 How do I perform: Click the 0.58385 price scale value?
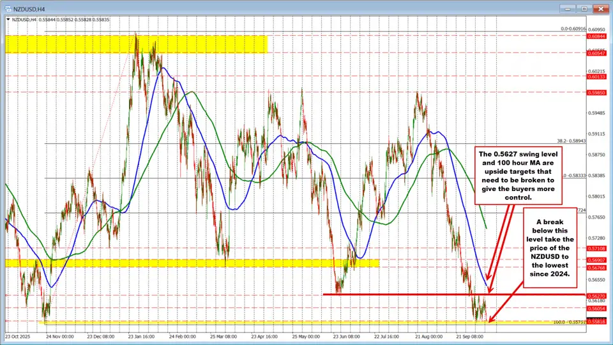596,176
